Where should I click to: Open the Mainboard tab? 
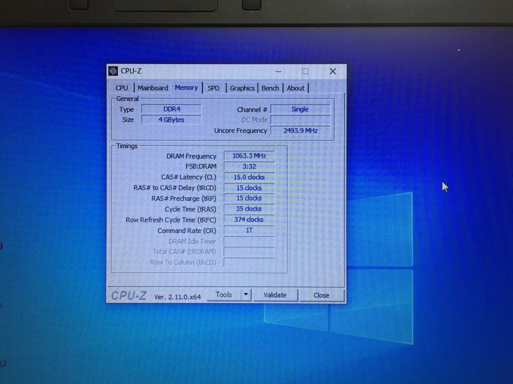(x=153, y=88)
